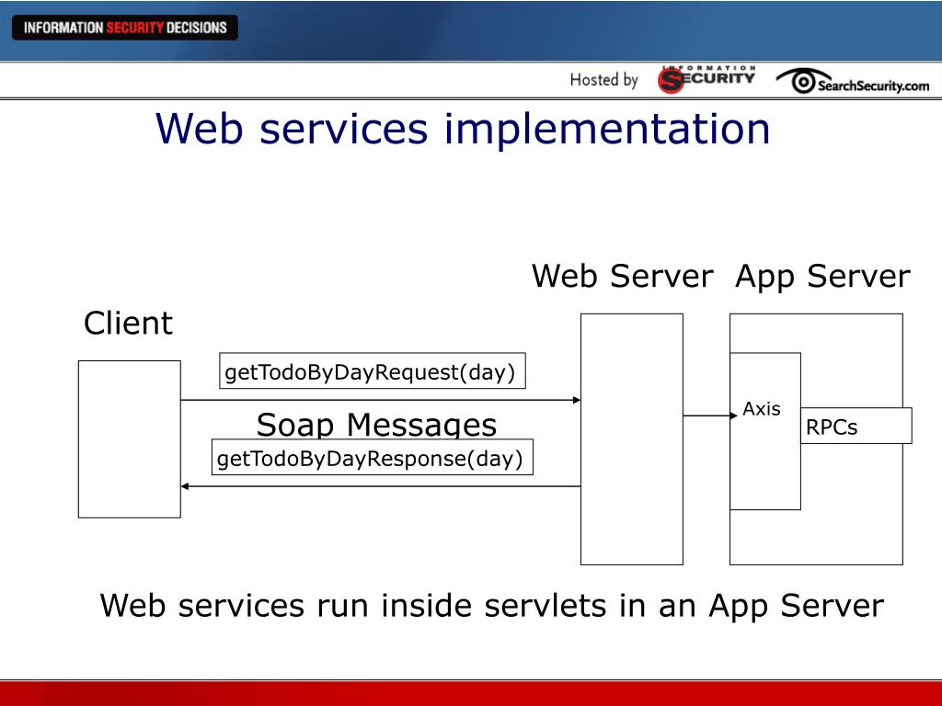Click the 'Web Server' label

[623, 277]
